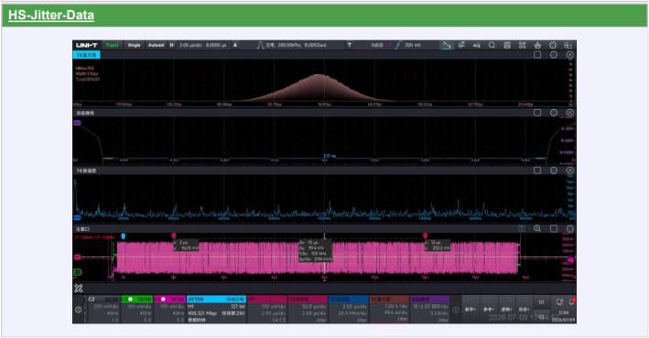The height and width of the screenshot is (338, 649).
Task: Open the tile showing 50.0 ps/div Jitter
Action: click(308, 309)
